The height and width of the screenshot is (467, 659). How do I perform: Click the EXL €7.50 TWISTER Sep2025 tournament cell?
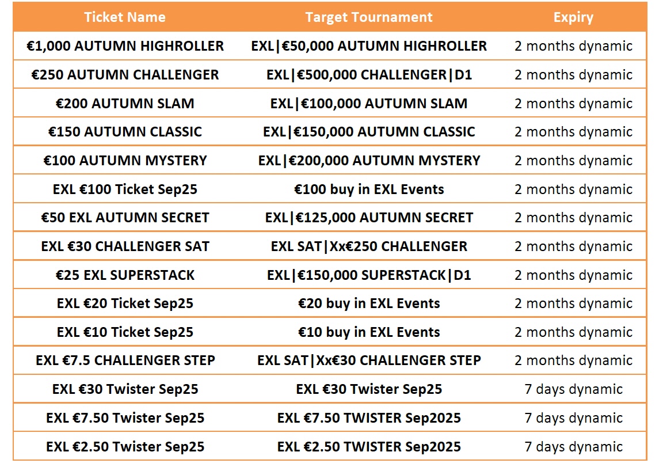[368, 418]
